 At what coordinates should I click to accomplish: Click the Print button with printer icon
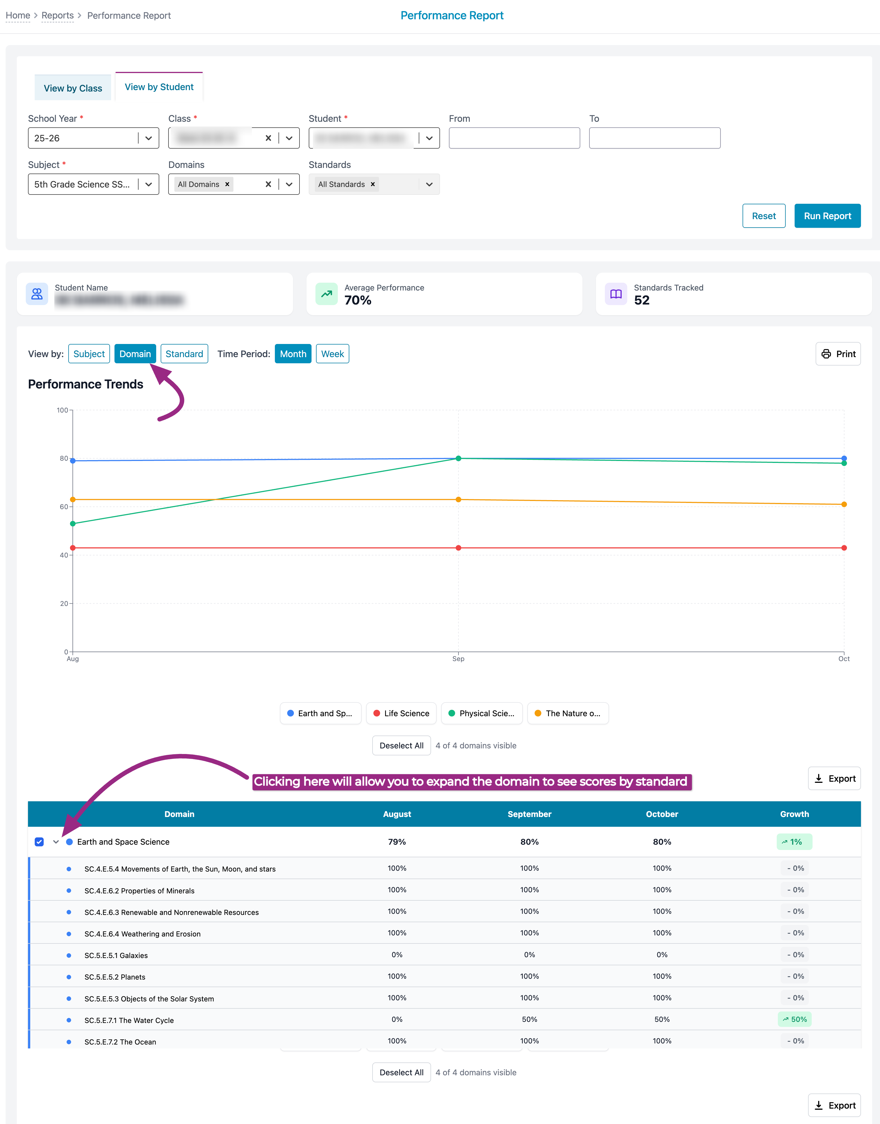click(838, 354)
